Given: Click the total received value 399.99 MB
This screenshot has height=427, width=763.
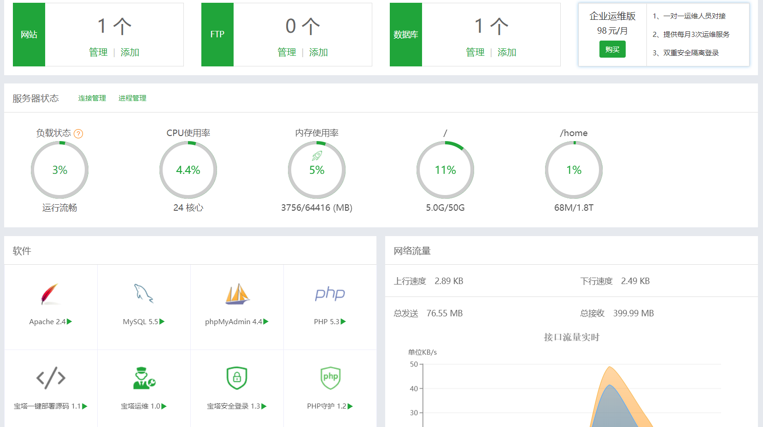Looking at the screenshot, I should 634,313.
